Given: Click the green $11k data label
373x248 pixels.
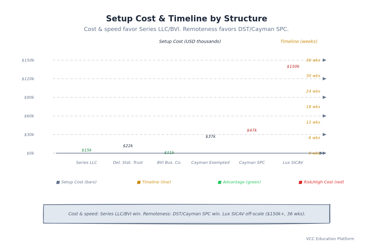Looking at the screenshot, I should 169,153.
